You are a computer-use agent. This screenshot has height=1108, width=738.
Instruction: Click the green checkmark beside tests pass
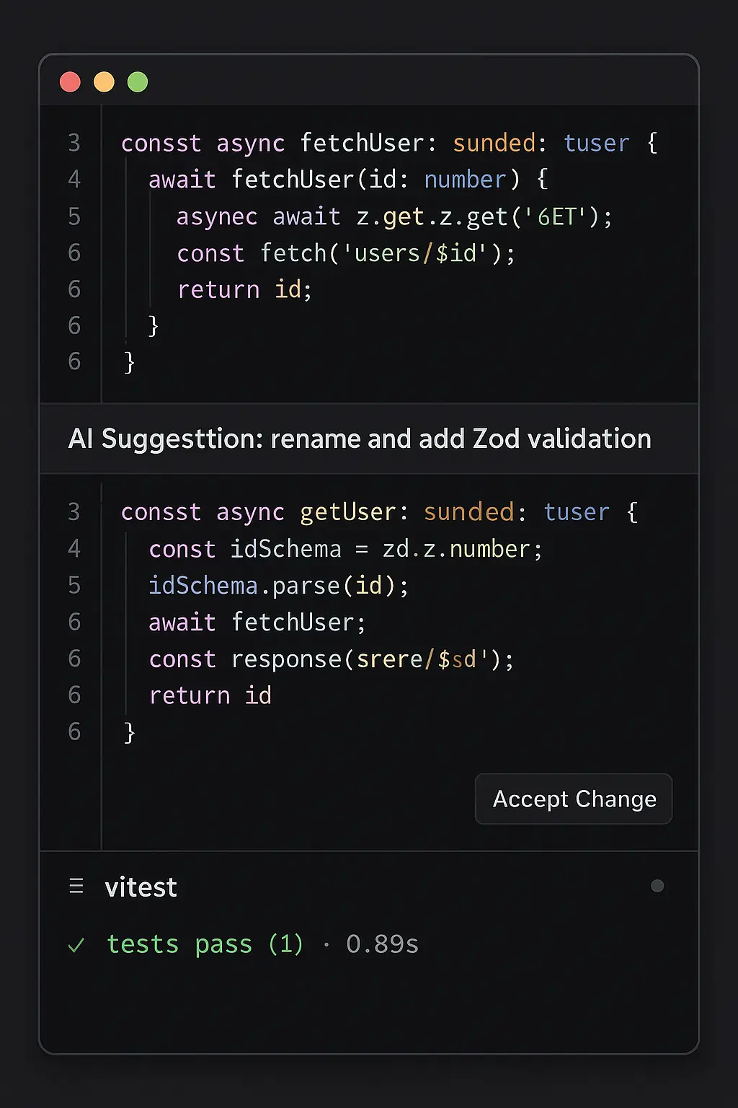tap(77, 945)
